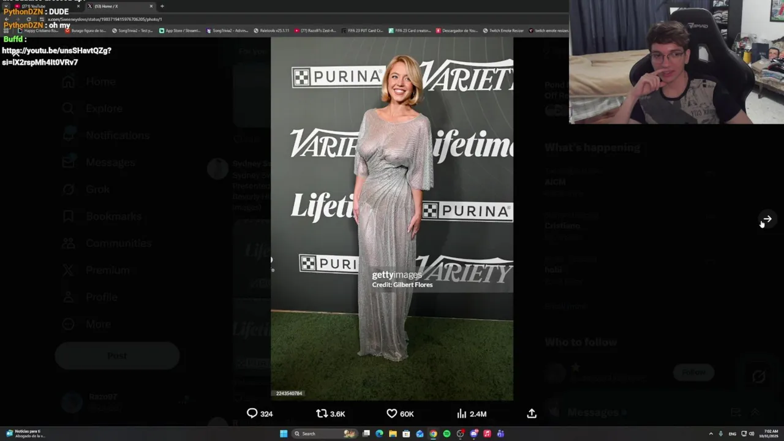
Task: Close the Home / X tab
Action: (151, 6)
